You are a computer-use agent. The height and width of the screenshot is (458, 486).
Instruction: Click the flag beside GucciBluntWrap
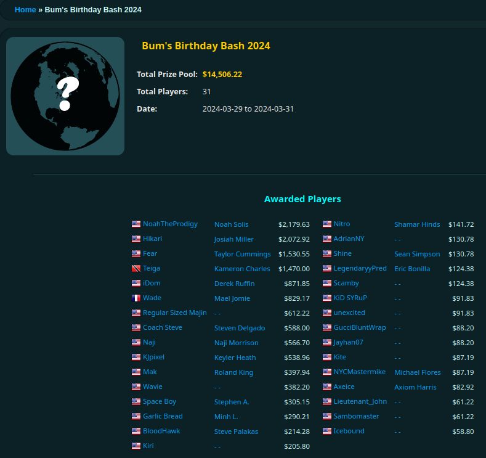tap(327, 327)
